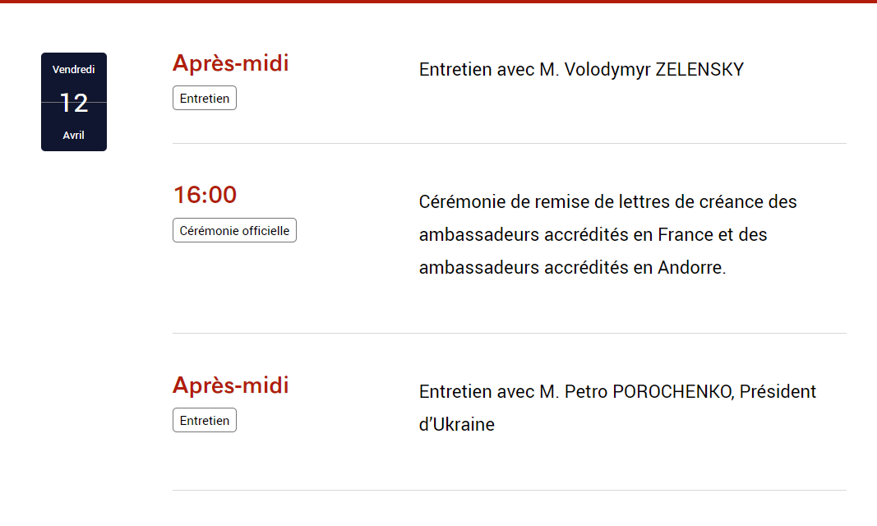Click the Entretien tag beside the Zelensky entry
Image resolution: width=877 pixels, height=526 pixels.
[x=205, y=99]
